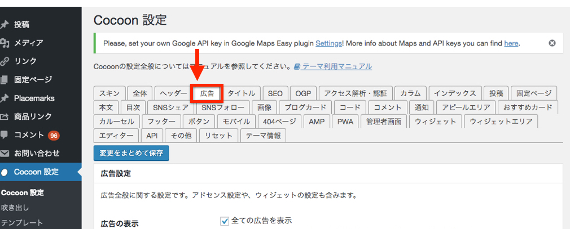Screen dimensions: 570x229
Task: Switch to the ブログカード tab
Action: click(305, 107)
